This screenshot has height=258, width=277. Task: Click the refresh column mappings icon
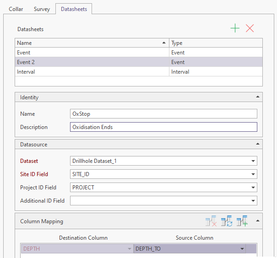[226, 221]
